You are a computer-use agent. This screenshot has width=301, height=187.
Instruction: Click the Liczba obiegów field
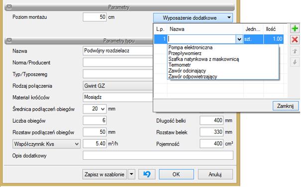pyautogui.click(x=95, y=120)
